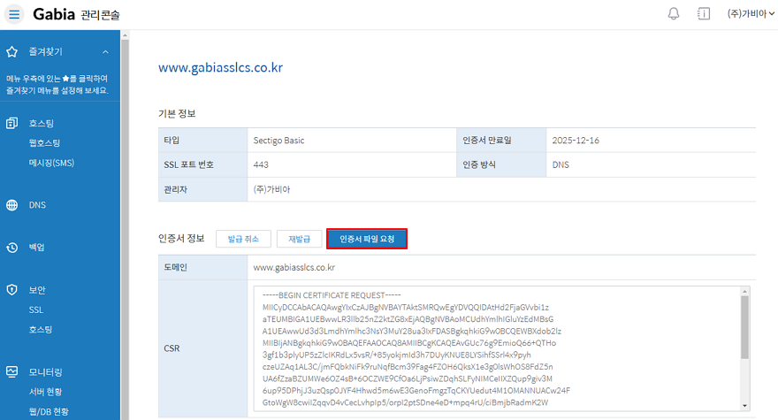This screenshot has width=778, height=420.
Task: Click the www.gabiasslcs.co.kr page title
Action: [220, 67]
